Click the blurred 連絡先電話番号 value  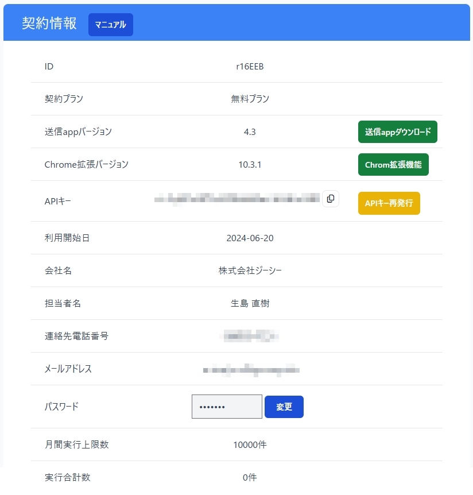250,335
